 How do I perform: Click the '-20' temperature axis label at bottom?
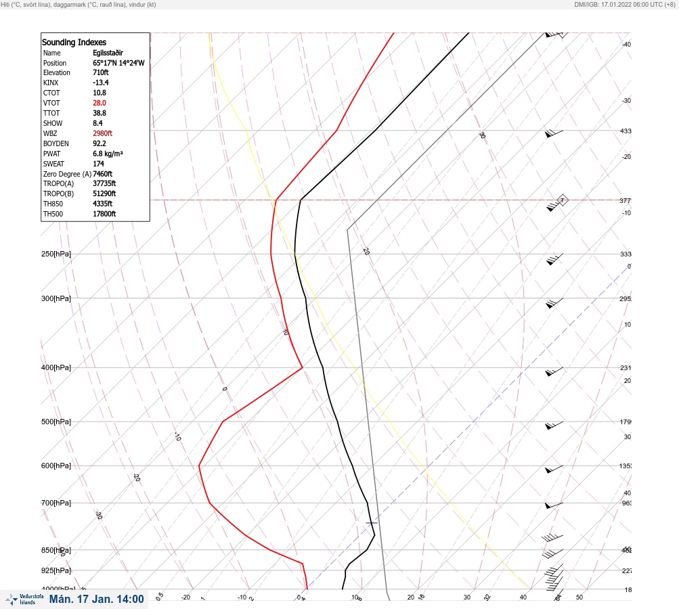point(185,597)
